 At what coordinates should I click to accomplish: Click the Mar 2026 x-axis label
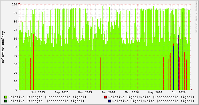coord(132,92)
